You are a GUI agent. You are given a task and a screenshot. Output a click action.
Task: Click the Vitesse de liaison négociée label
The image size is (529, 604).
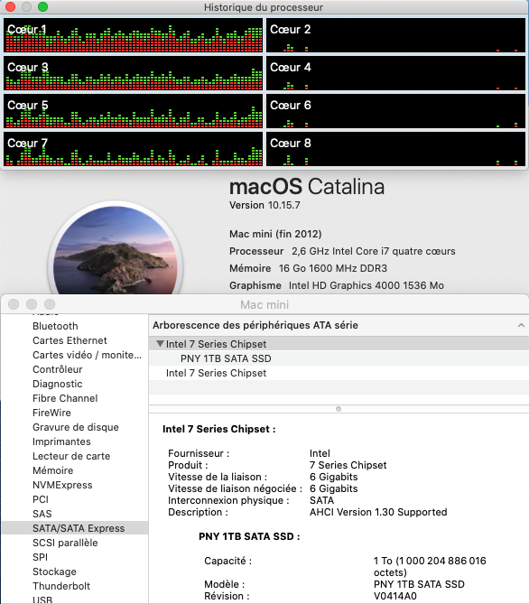[235, 488]
